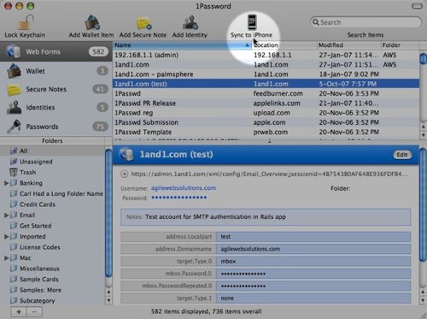Expand the Email folder triangle
Viewport: 427px width, 319px height.
tap(6, 216)
